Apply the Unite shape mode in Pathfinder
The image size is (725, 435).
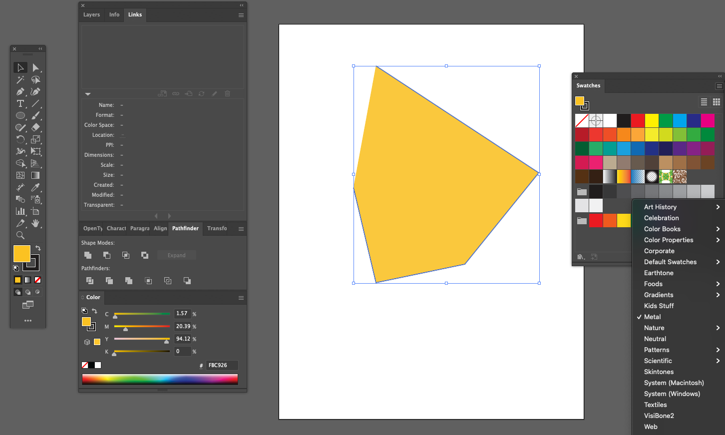click(x=88, y=255)
